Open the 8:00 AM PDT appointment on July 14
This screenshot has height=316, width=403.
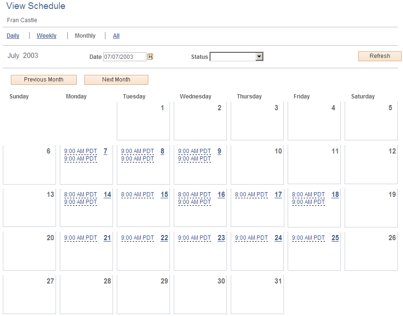pos(80,194)
